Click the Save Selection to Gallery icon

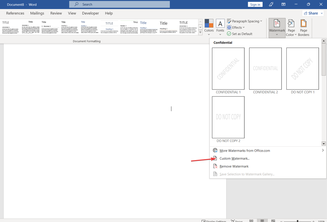[x=215, y=174]
